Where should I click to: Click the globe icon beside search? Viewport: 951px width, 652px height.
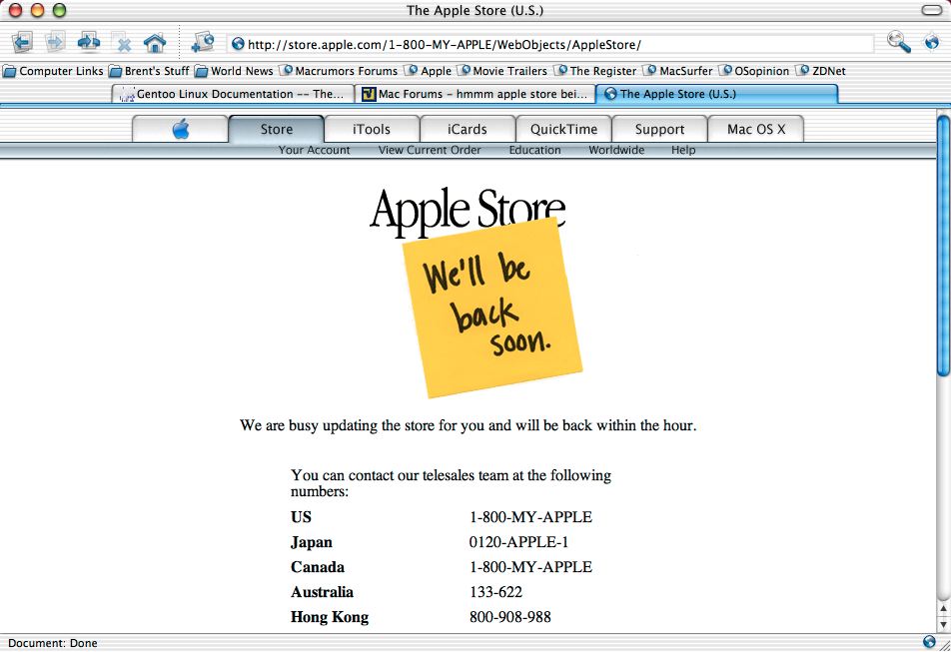931,42
